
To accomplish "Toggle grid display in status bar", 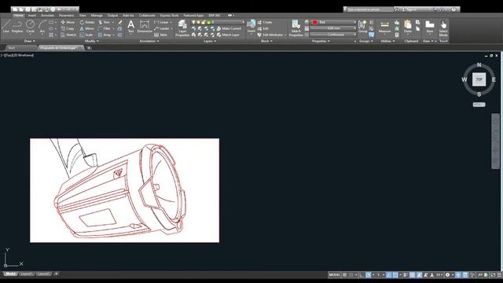I will (x=344, y=274).
